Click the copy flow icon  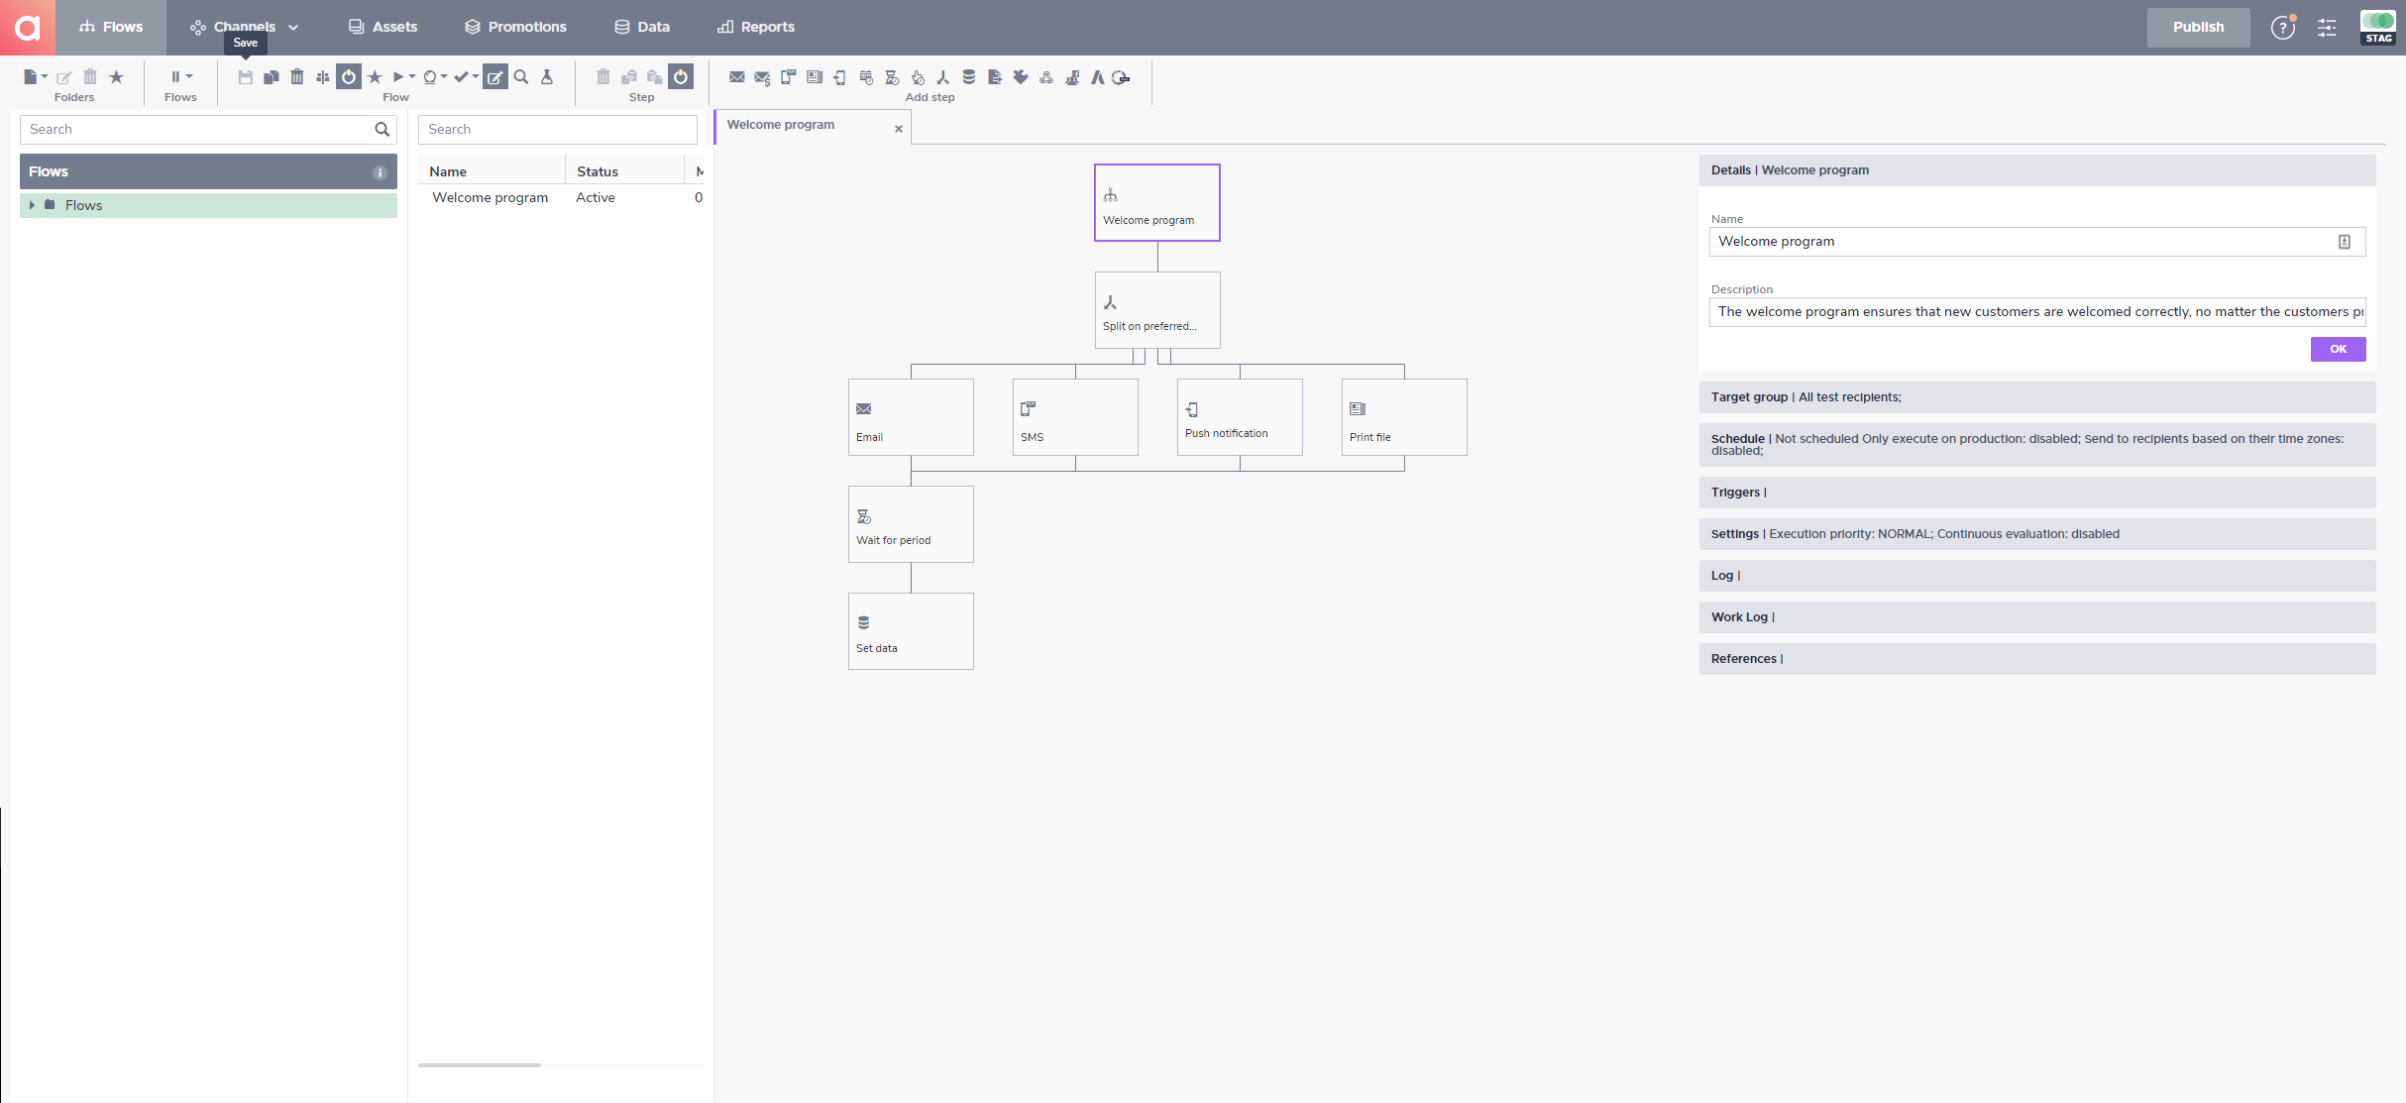click(271, 77)
